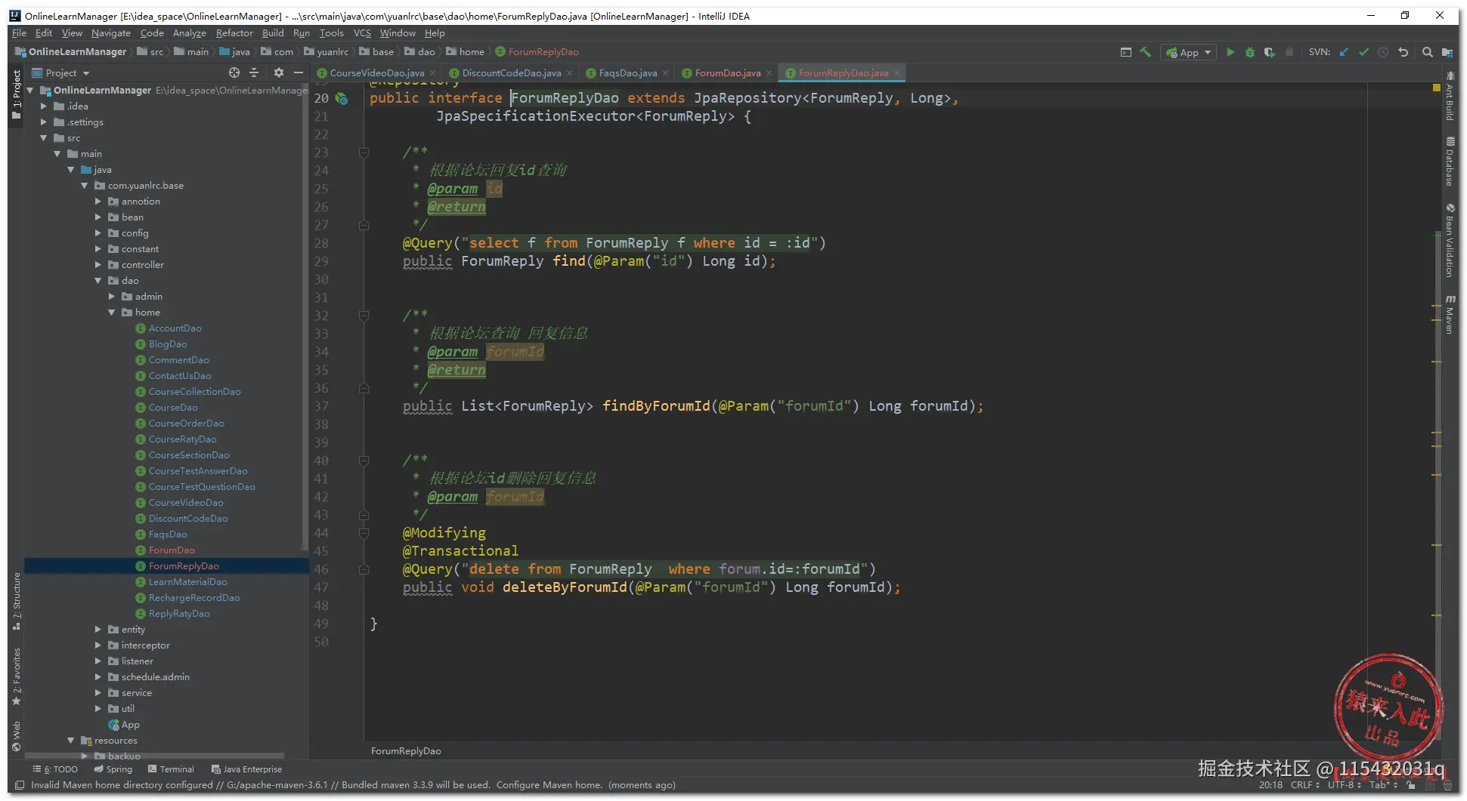
Task: Click the editor error stripe warning marker
Action: click(x=1437, y=88)
